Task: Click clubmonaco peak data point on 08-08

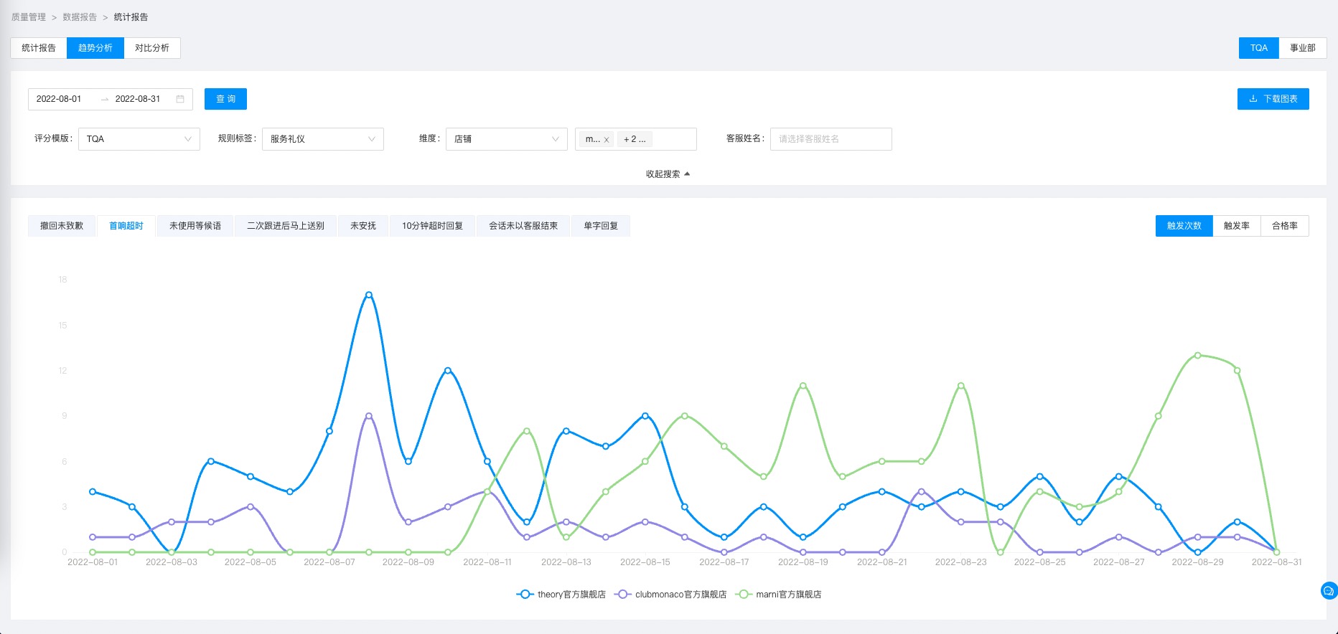Action: point(369,416)
